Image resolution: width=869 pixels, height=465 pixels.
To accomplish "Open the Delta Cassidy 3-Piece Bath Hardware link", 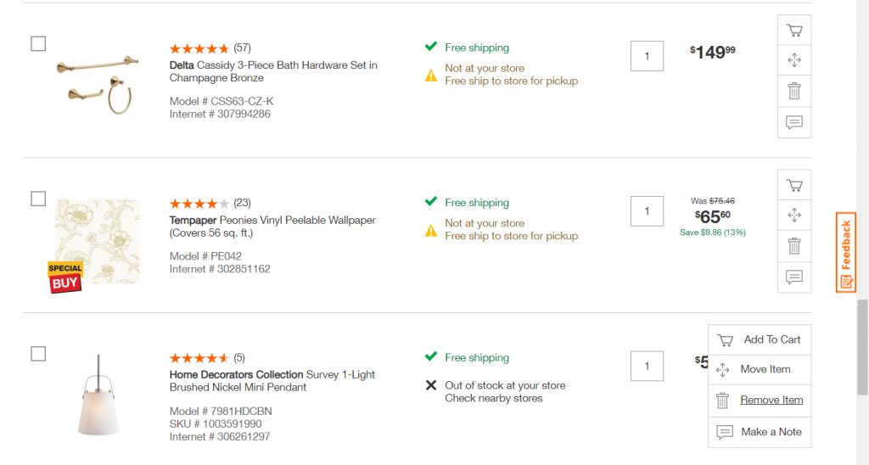I will pos(273,71).
